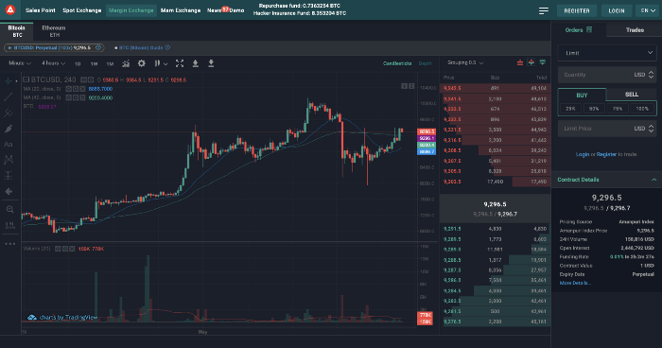
Task: Open the 4 hours interval dropdown
Action: 53,63
